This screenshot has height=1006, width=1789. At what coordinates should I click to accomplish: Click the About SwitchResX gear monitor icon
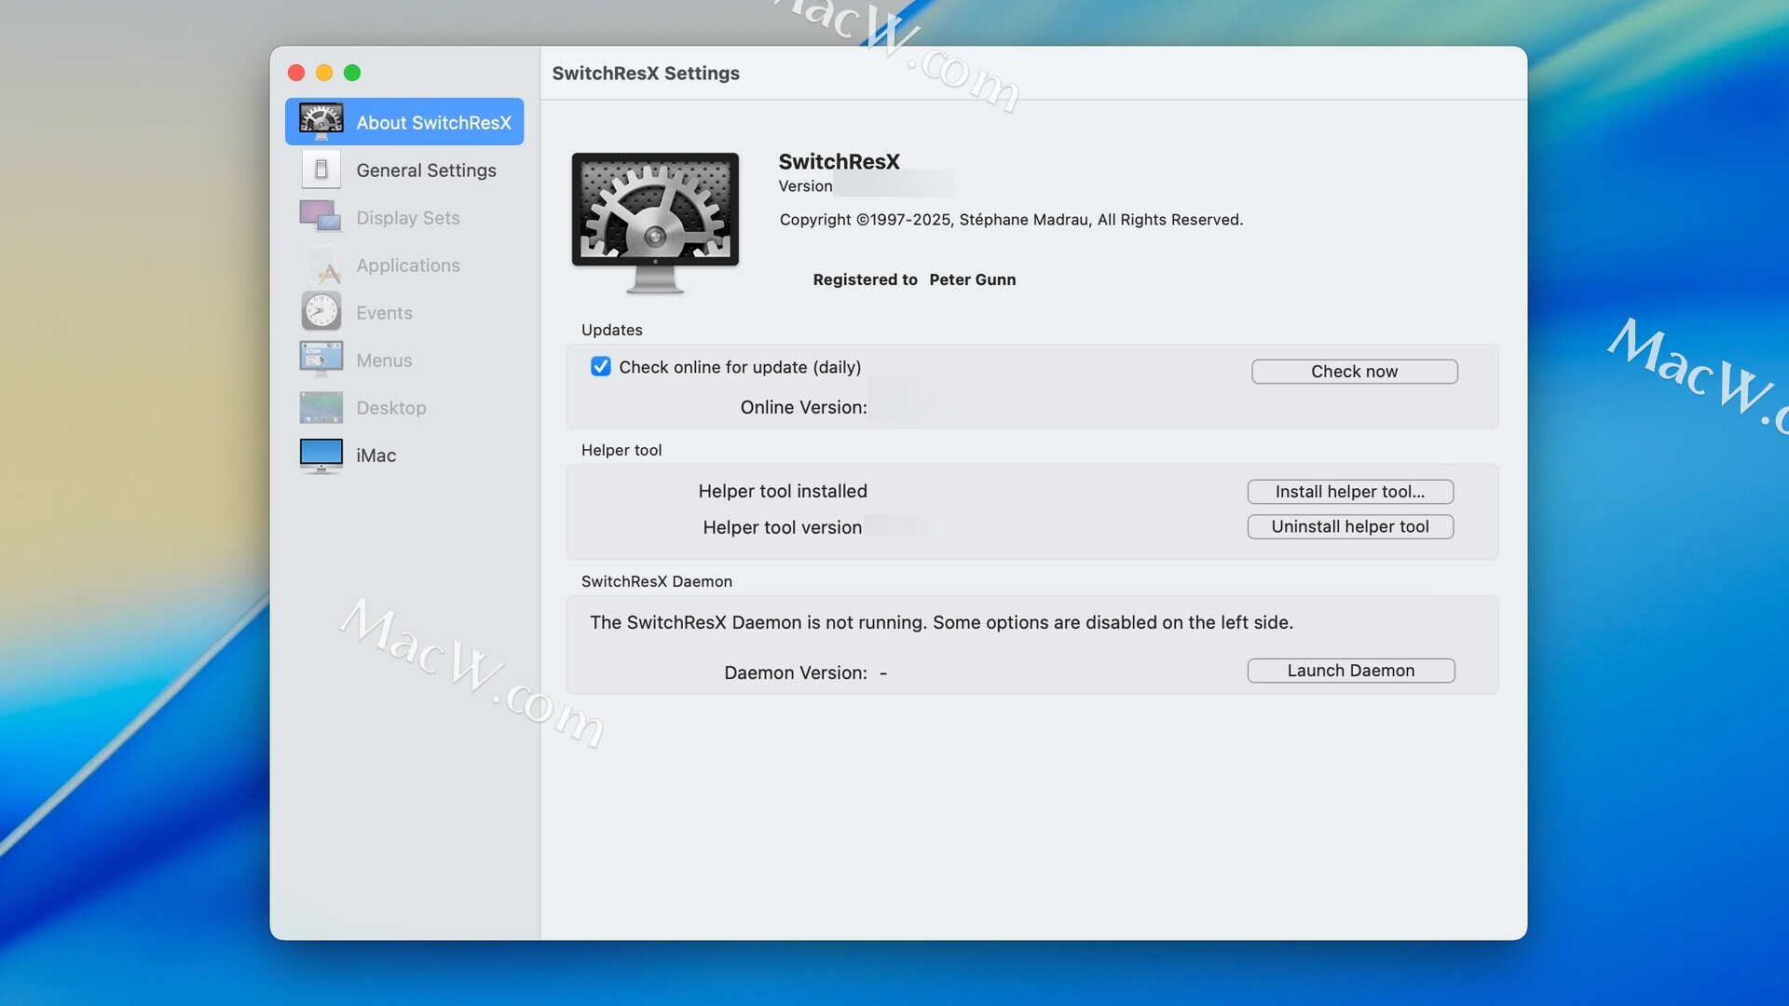321,122
